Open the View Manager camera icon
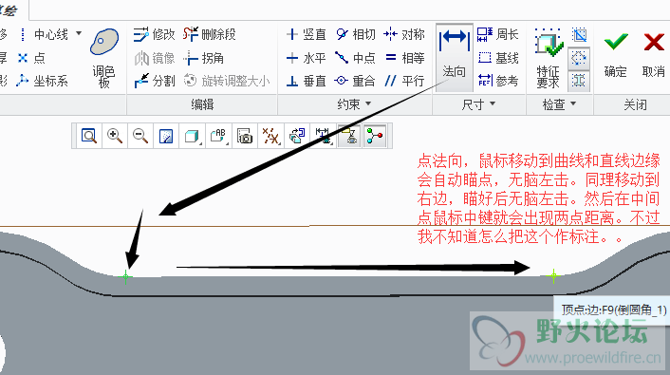 pos(245,136)
